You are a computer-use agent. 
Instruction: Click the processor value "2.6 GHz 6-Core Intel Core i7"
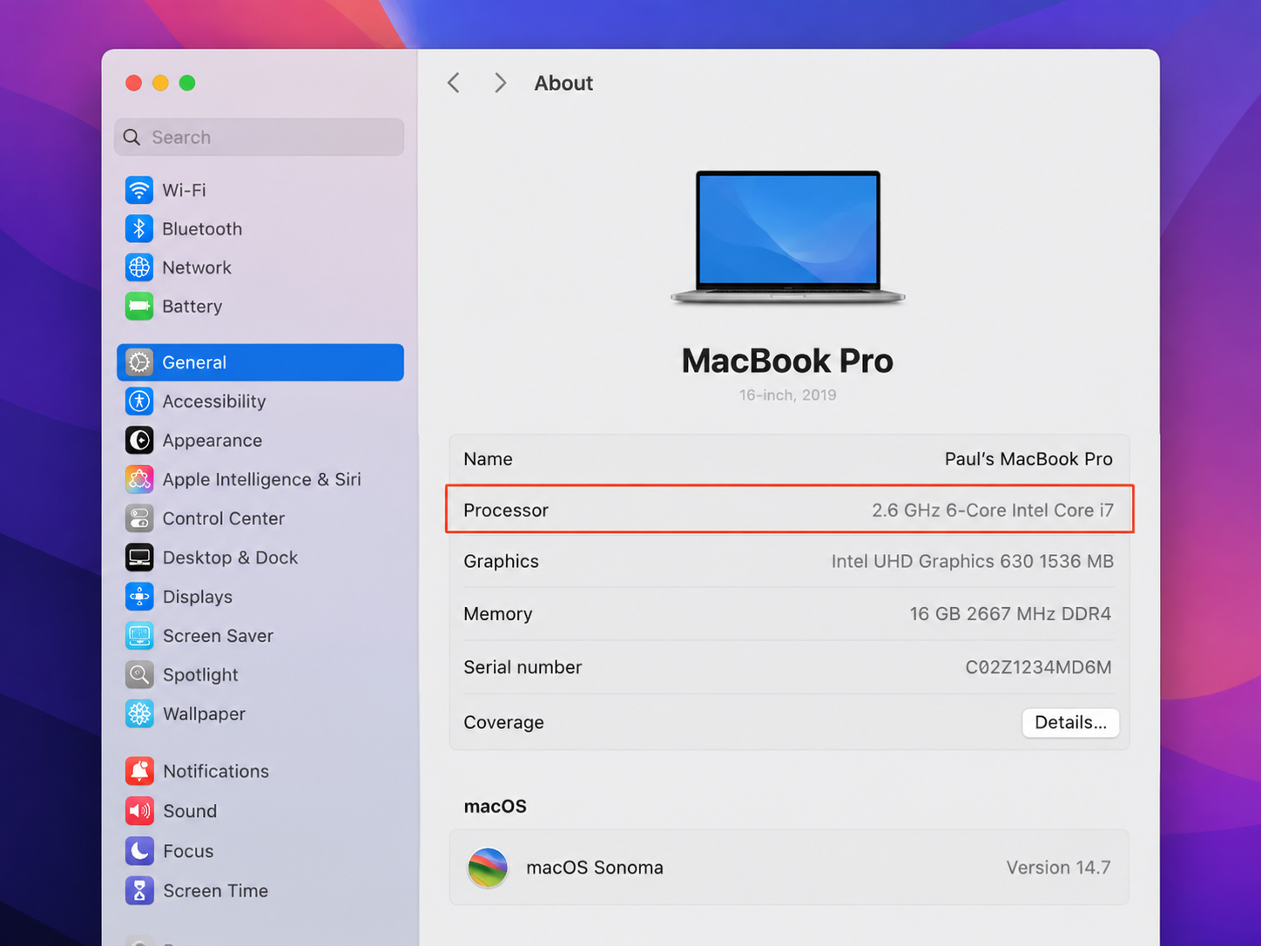tap(993, 510)
